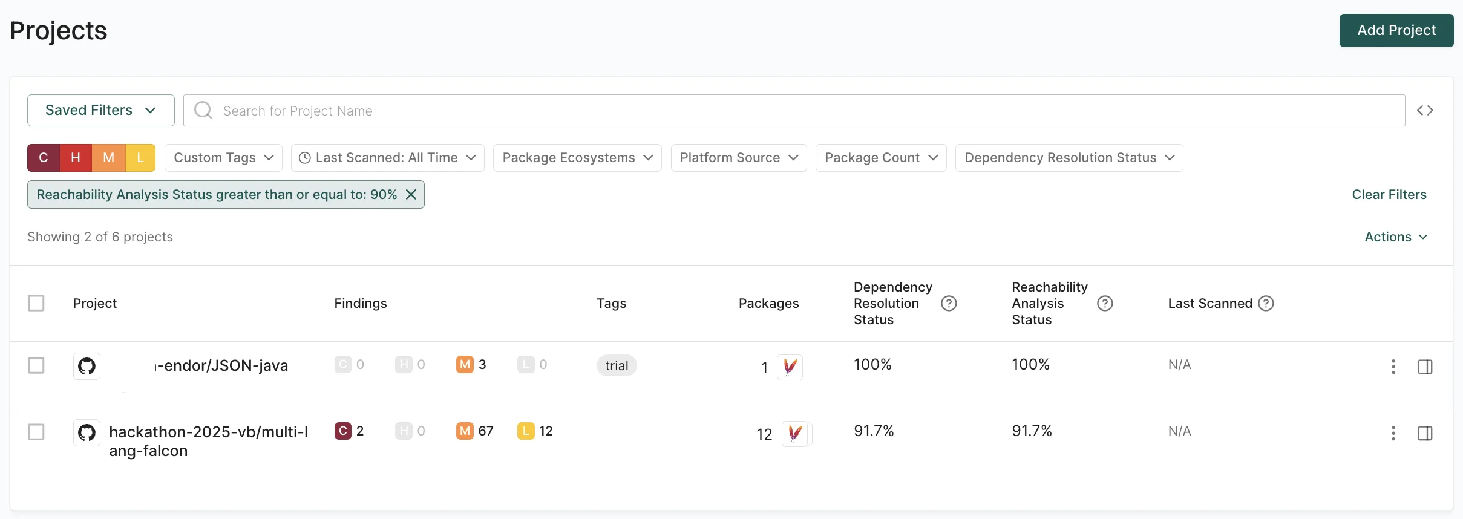The height and width of the screenshot is (519, 1463).
Task: Click GitHub icon for JSON-java project
Action: 87,366
